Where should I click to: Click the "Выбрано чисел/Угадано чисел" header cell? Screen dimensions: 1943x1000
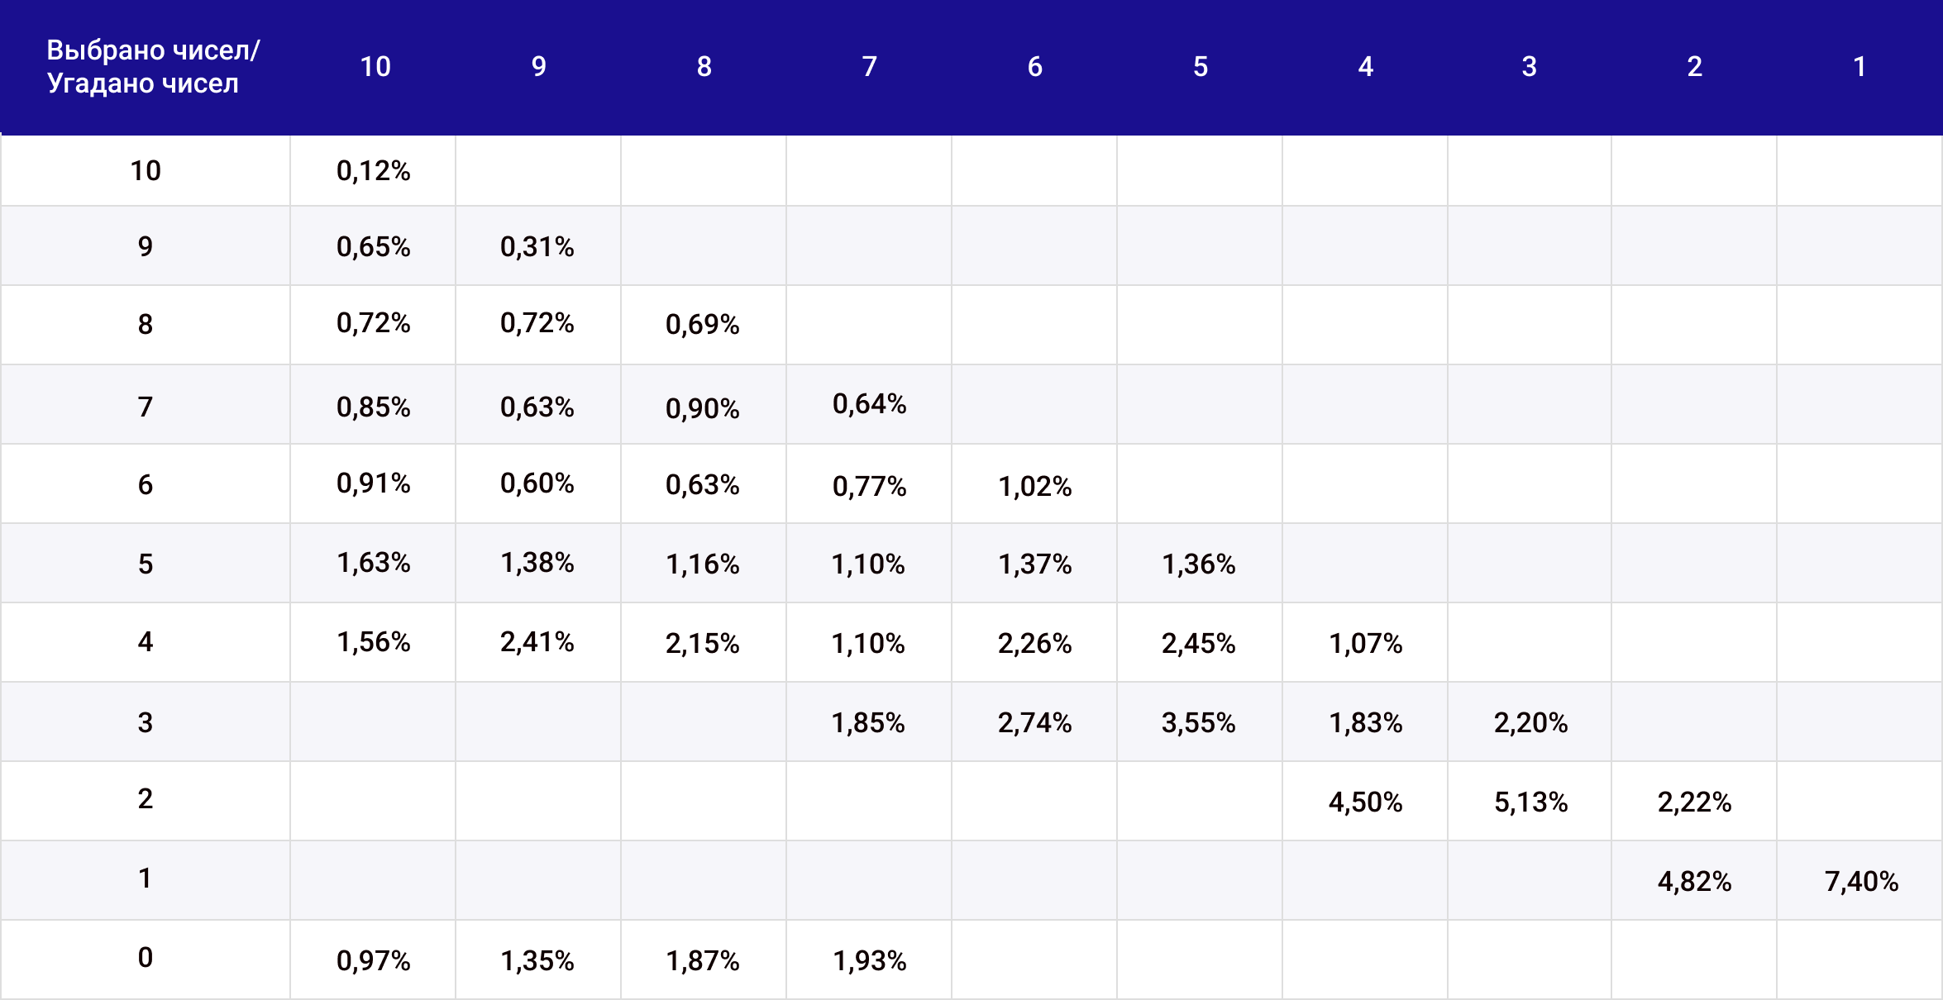(153, 67)
